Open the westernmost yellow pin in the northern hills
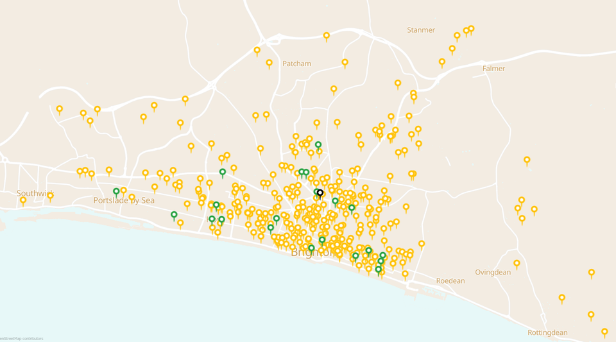616x342 pixels. (59, 110)
